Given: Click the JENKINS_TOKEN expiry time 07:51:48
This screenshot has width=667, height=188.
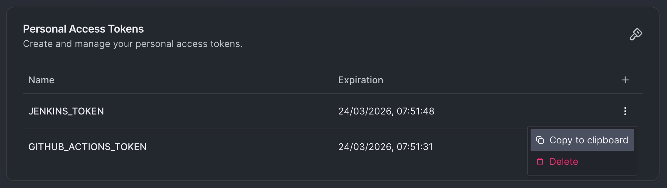Looking at the screenshot, I should tap(415, 111).
